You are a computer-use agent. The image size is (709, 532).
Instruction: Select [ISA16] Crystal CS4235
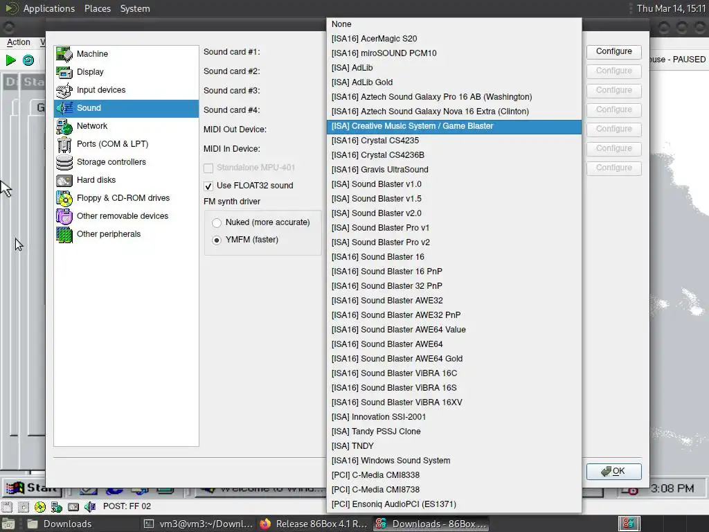[454, 141]
